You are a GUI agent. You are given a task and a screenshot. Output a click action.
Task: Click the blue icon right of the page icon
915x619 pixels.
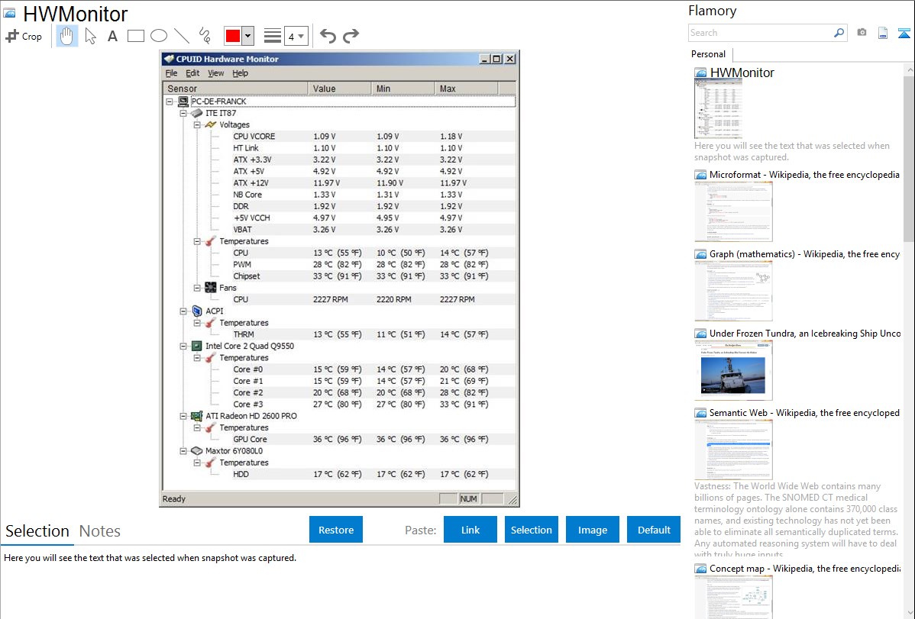pos(904,33)
